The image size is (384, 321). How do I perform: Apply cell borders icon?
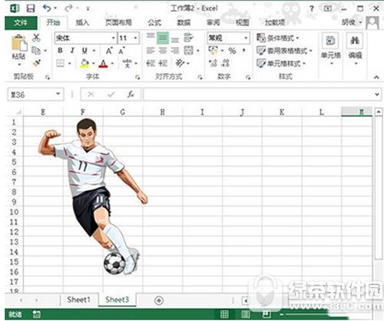pyautogui.click(x=60, y=63)
